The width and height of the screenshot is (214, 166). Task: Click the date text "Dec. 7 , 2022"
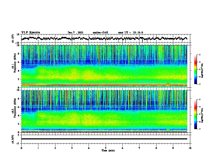75,33
